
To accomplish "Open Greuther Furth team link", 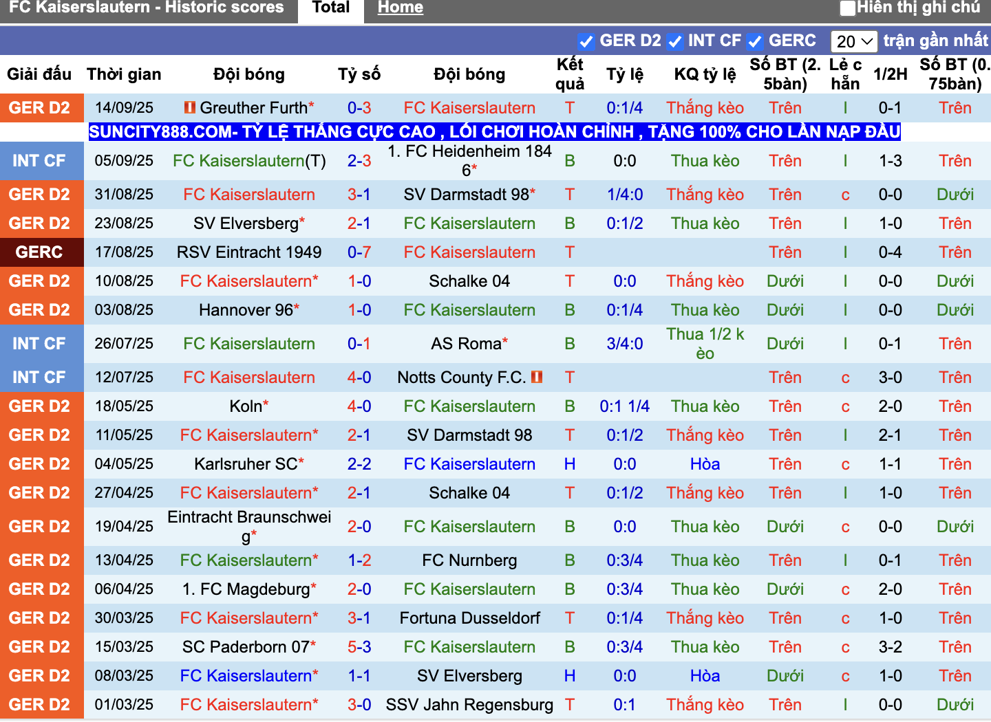I will [x=254, y=108].
